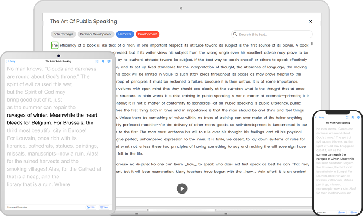Open settings gear on the tablet
Image resolution: width=363 pixels, height=216 pixels.
(x=109, y=61)
